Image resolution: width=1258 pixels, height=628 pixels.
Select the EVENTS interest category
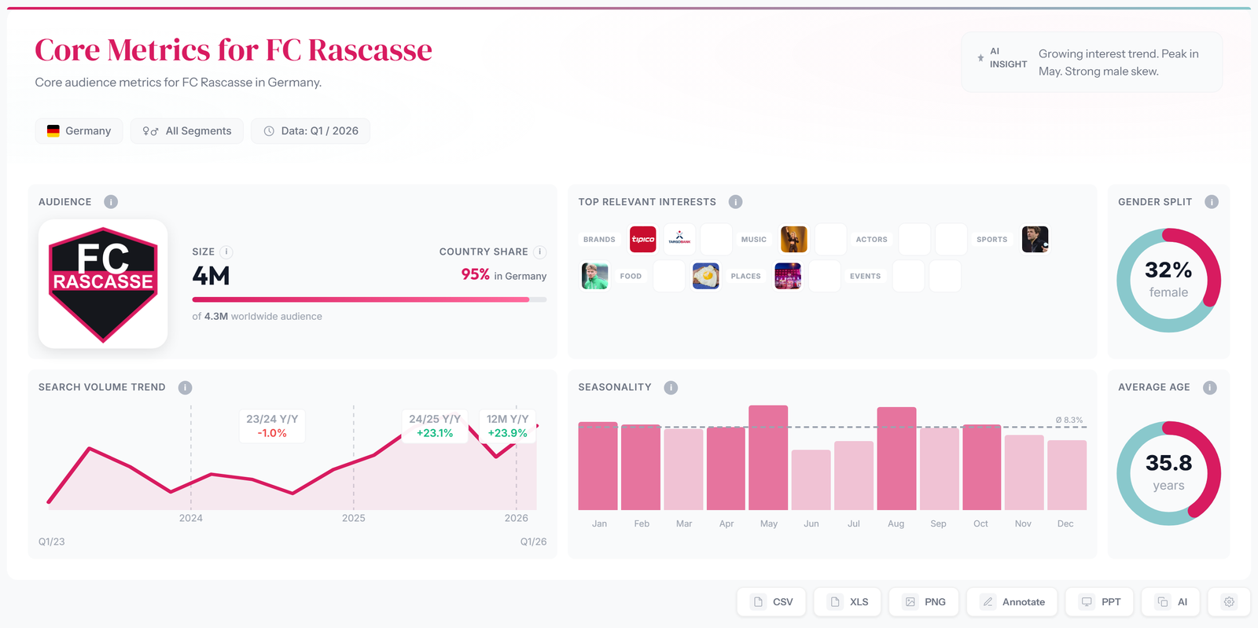click(865, 277)
